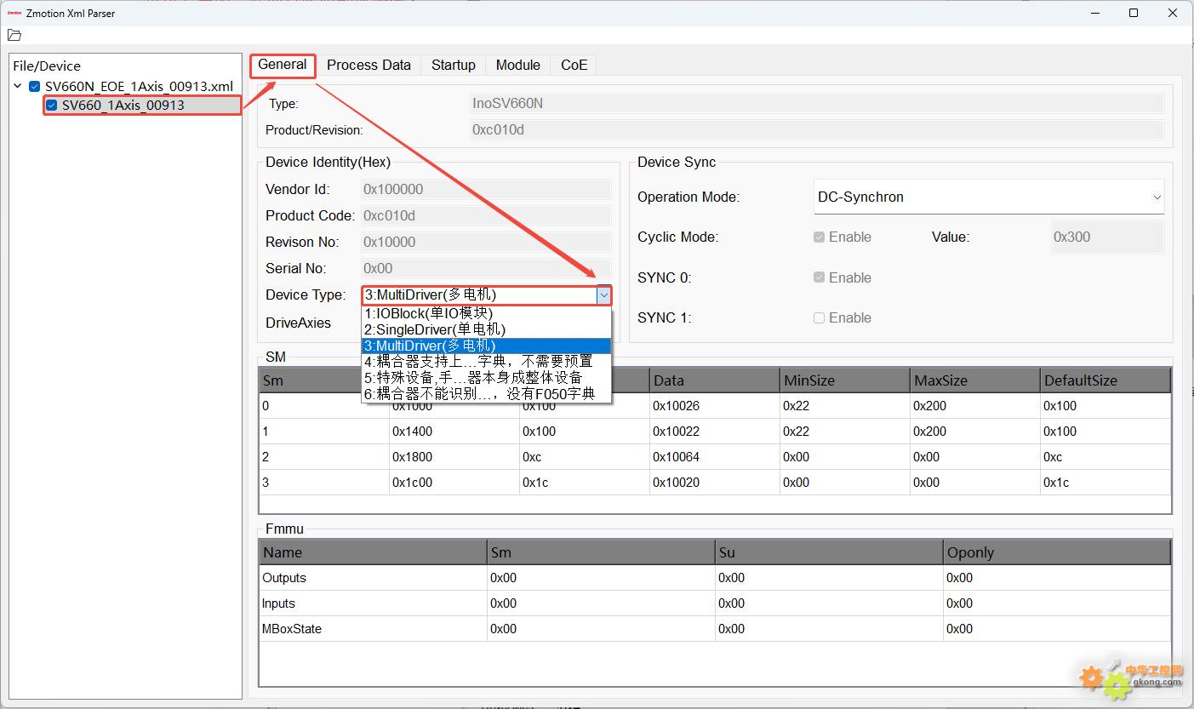Choose 1:IOBlock option in the list
The height and width of the screenshot is (709, 1194).
pos(428,313)
